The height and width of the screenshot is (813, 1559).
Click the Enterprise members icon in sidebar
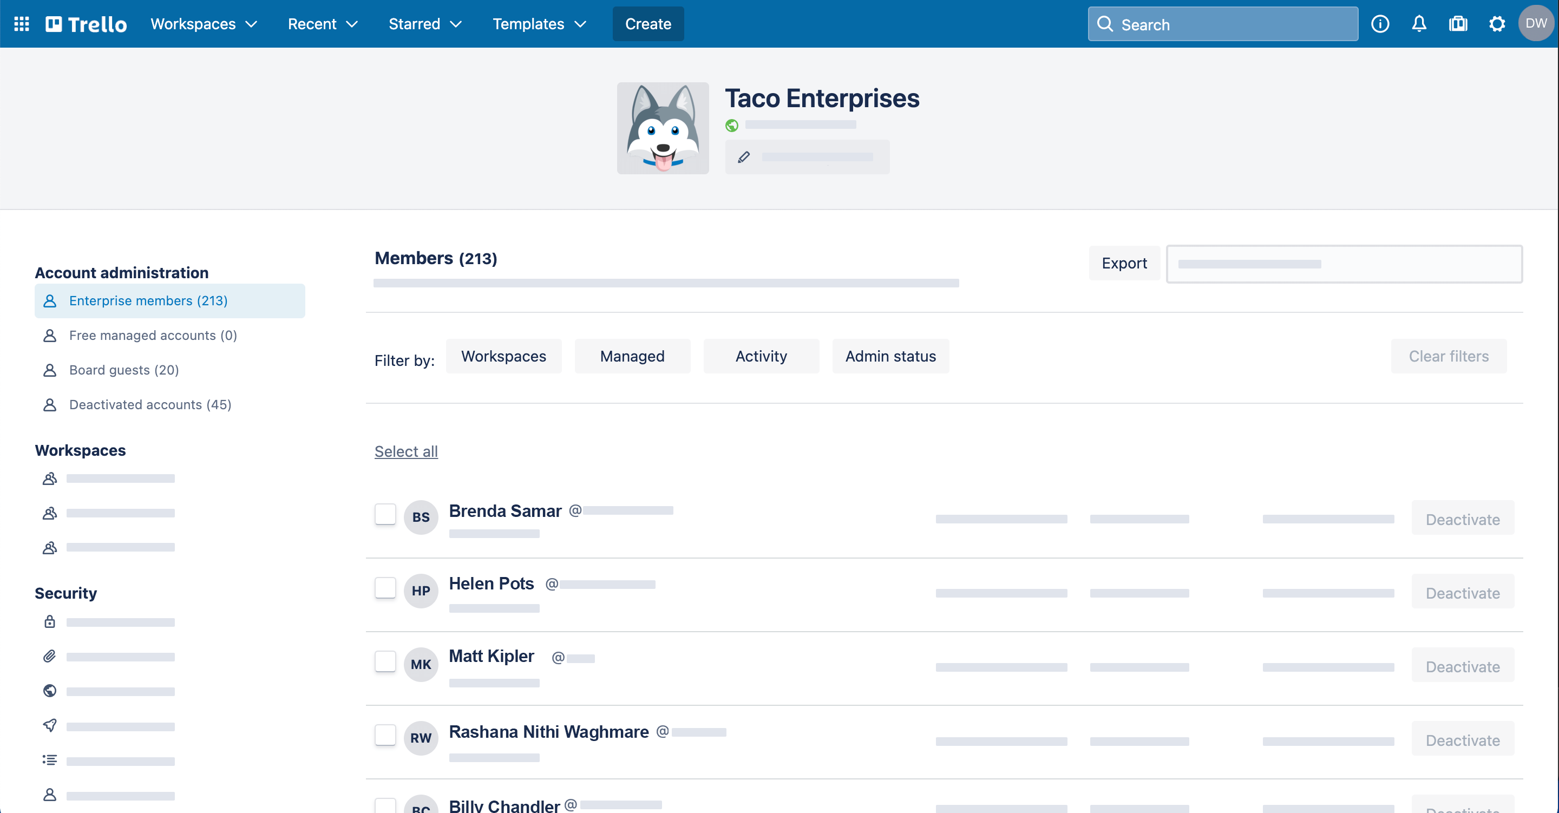(49, 300)
